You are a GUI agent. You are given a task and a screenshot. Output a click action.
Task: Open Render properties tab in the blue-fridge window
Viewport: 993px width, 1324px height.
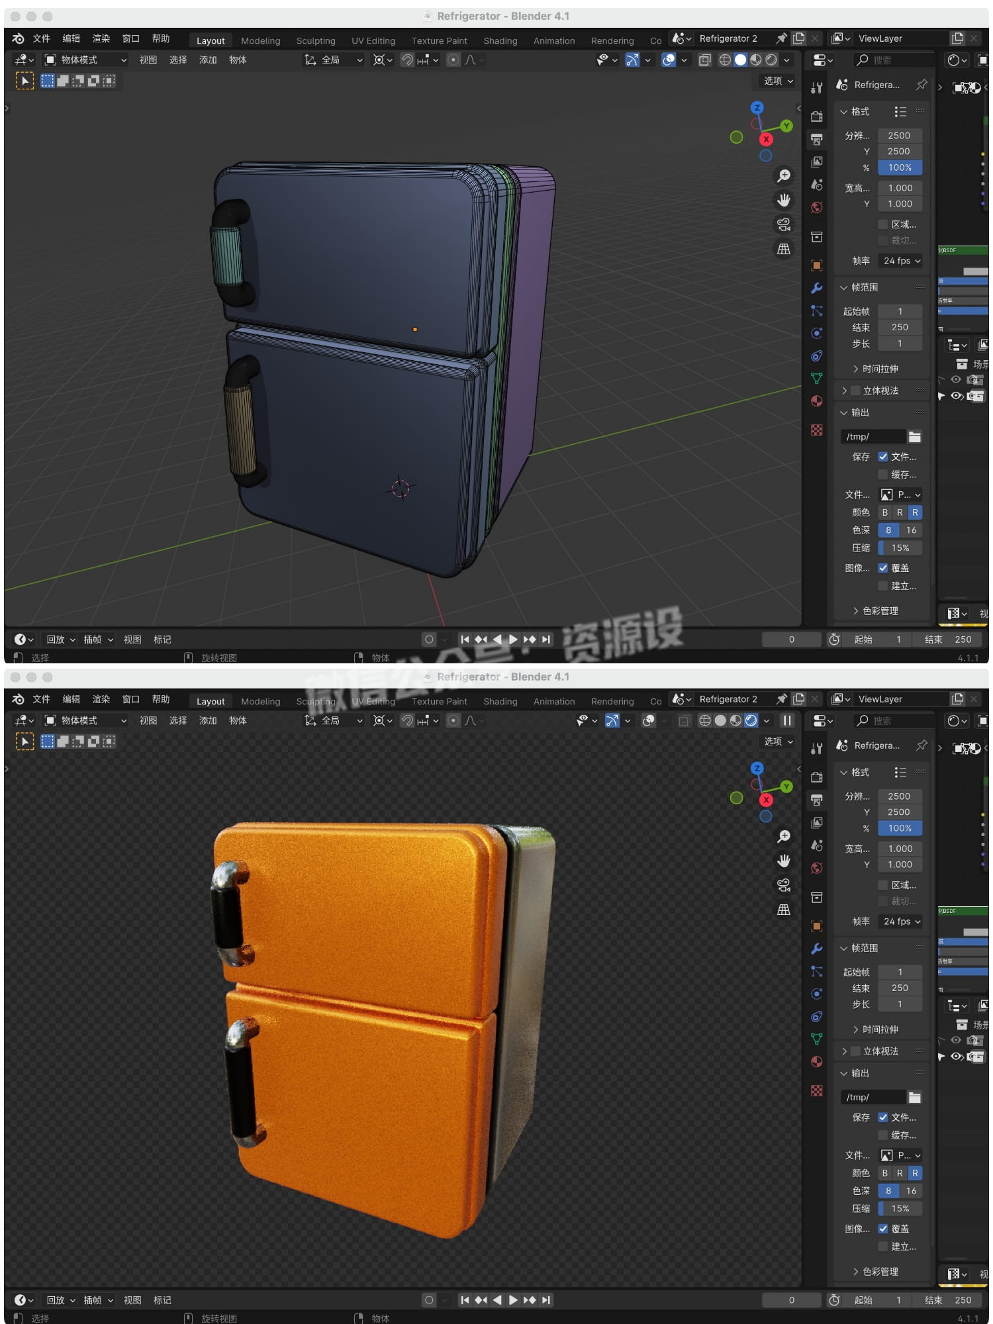(817, 117)
